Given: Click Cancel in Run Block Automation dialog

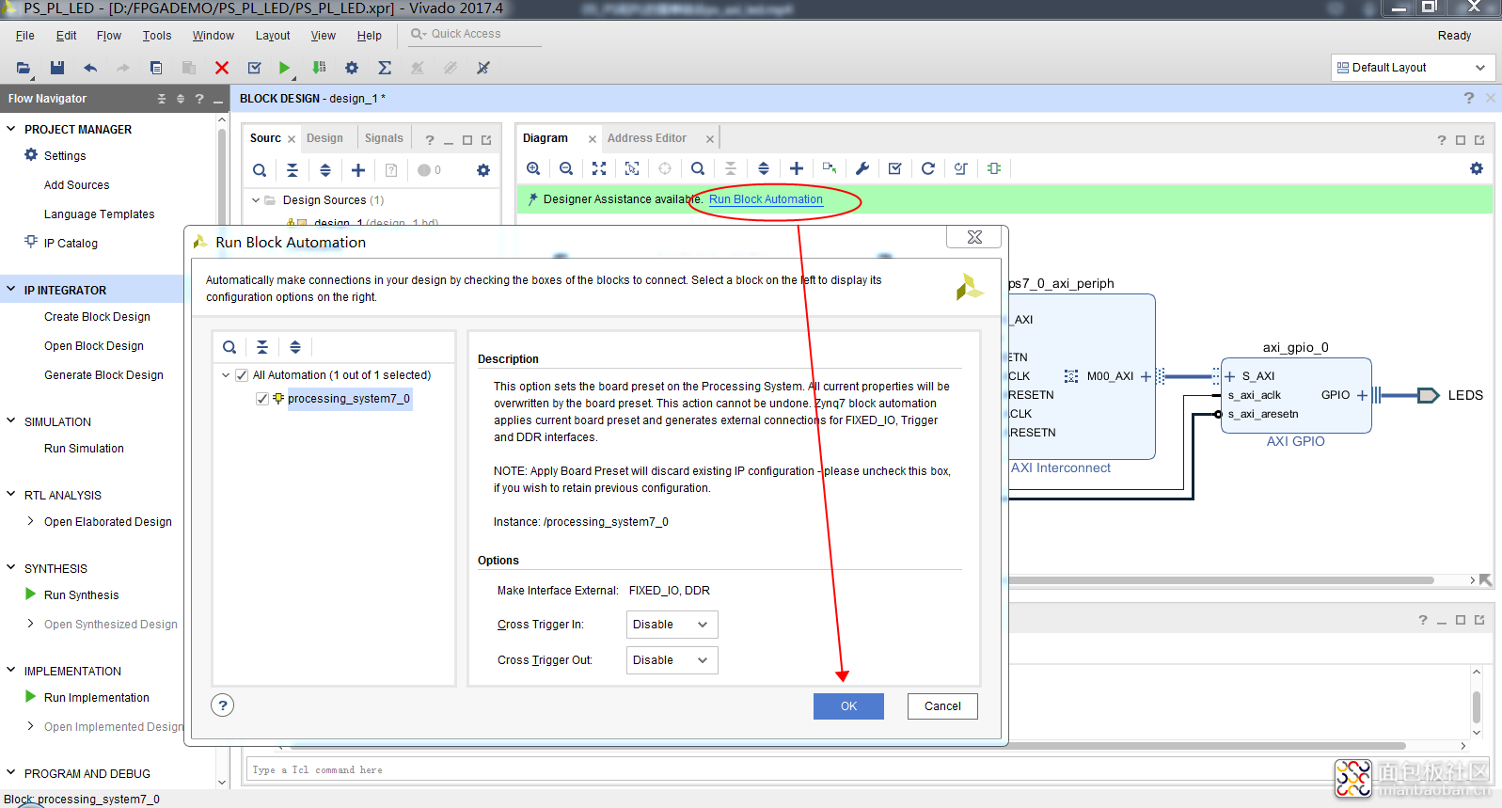Looking at the screenshot, I should click(942, 706).
